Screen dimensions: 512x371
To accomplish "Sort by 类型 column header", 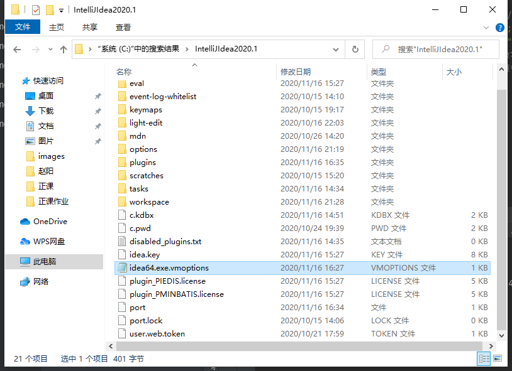I will click(x=379, y=72).
